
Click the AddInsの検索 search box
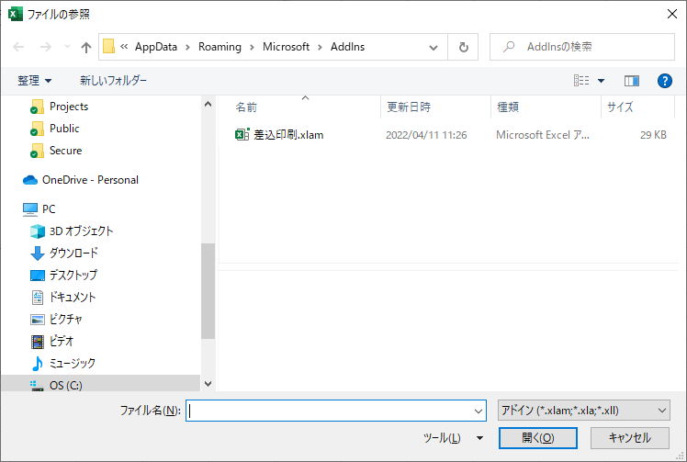tap(582, 47)
